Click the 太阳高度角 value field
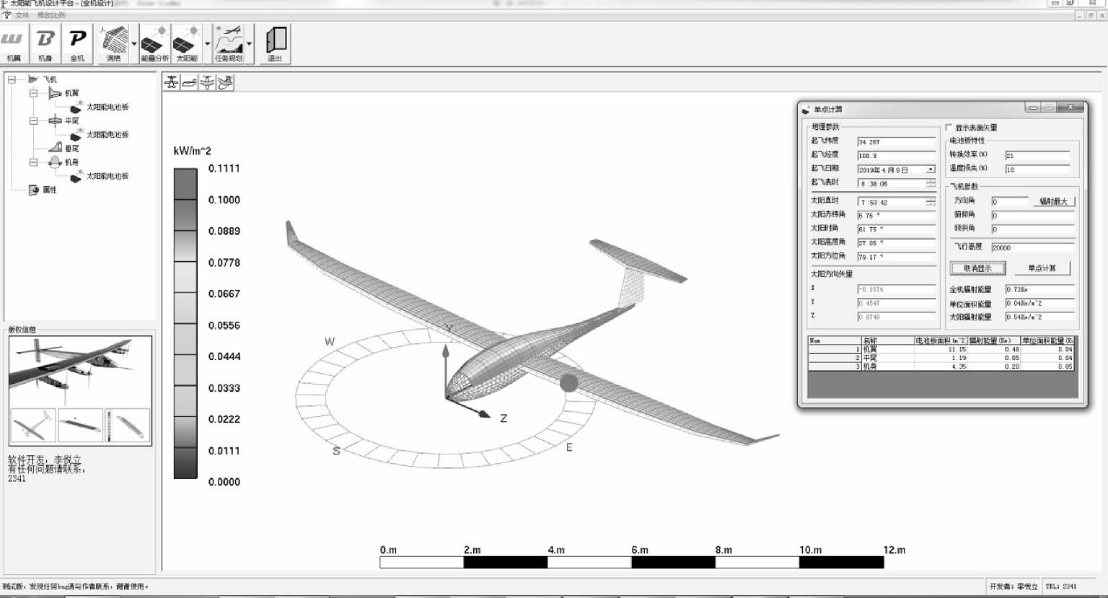The image size is (1108, 598). [x=896, y=243]
